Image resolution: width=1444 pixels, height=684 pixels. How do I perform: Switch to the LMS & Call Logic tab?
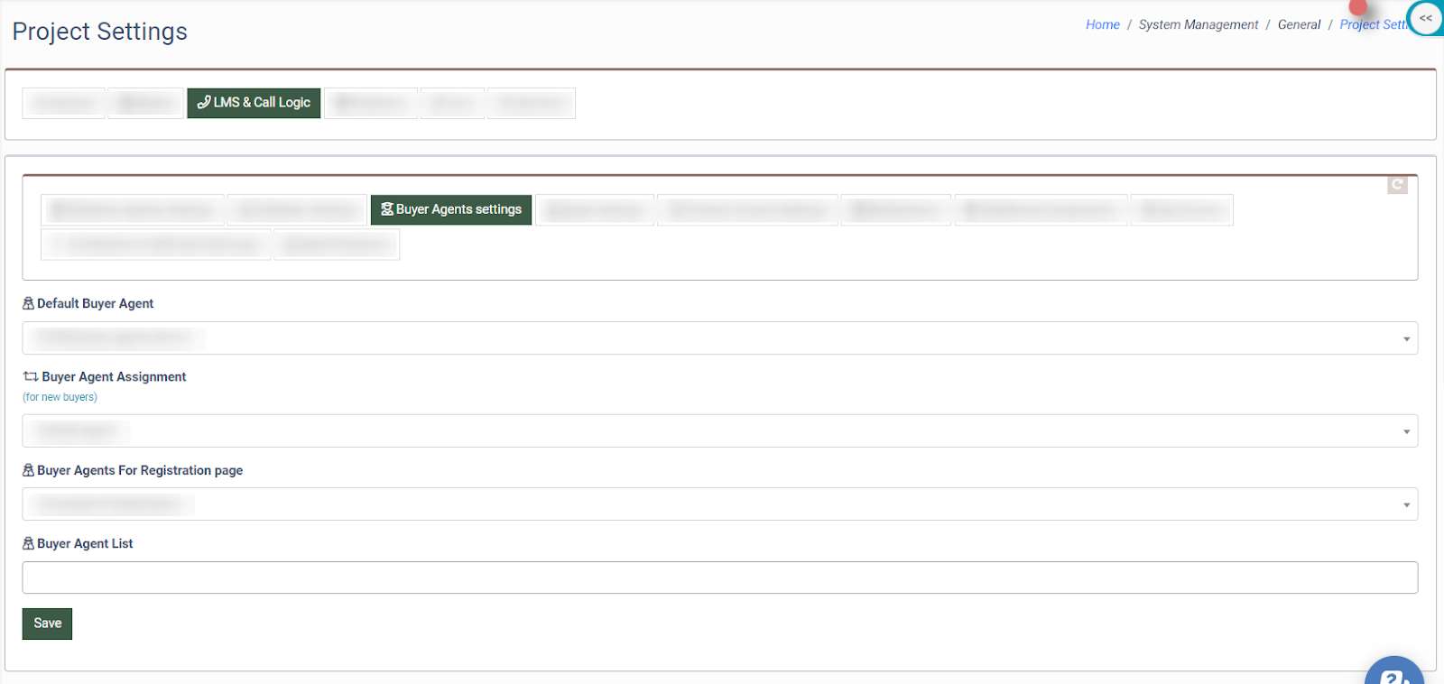254,103
